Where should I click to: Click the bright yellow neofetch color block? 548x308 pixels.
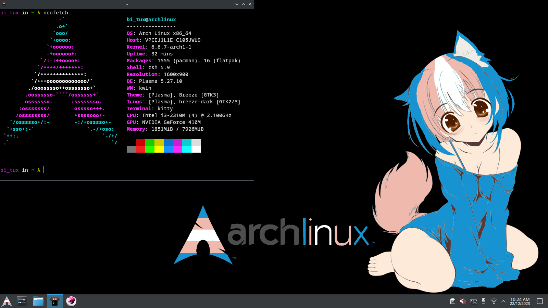point(159,149)
